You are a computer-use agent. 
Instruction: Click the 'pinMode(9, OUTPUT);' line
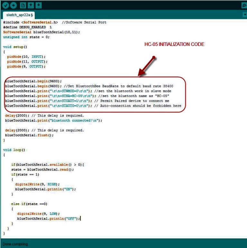click(26, 66)
